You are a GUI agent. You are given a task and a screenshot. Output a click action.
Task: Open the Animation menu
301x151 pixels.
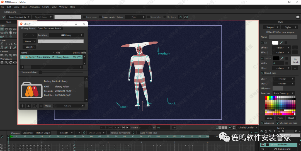coord(35,7)
